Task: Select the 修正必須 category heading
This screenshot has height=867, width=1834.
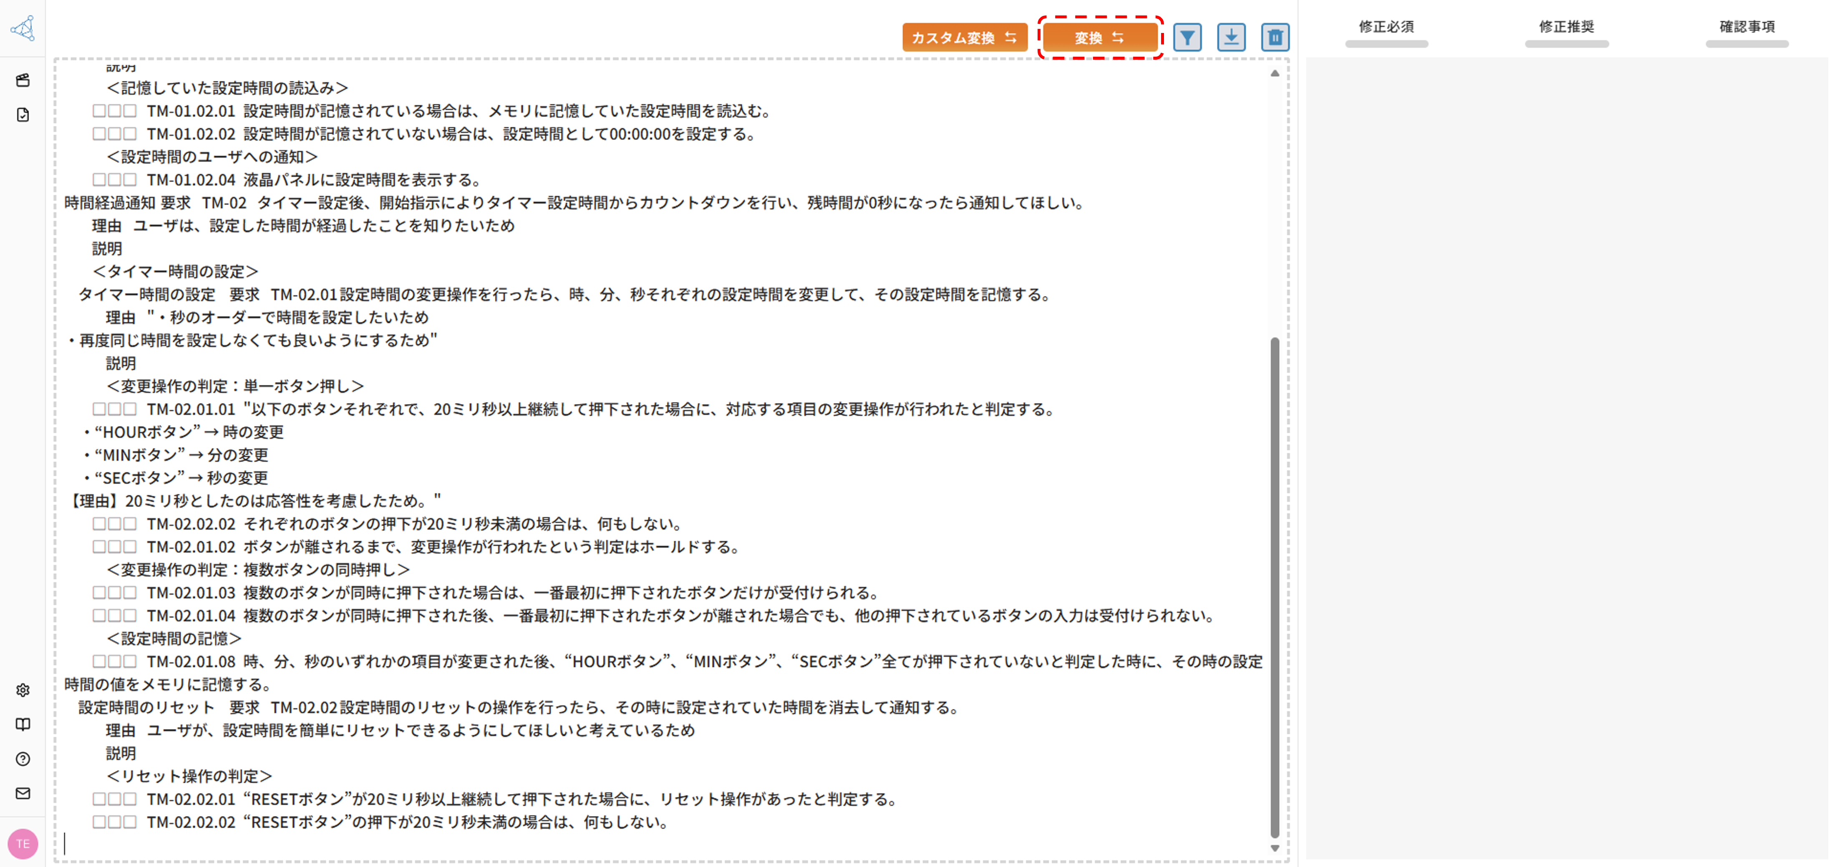Action: pos(1386,27)
